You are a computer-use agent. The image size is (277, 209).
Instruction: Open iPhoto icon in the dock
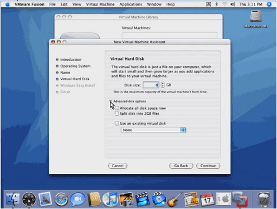(127, 199)
